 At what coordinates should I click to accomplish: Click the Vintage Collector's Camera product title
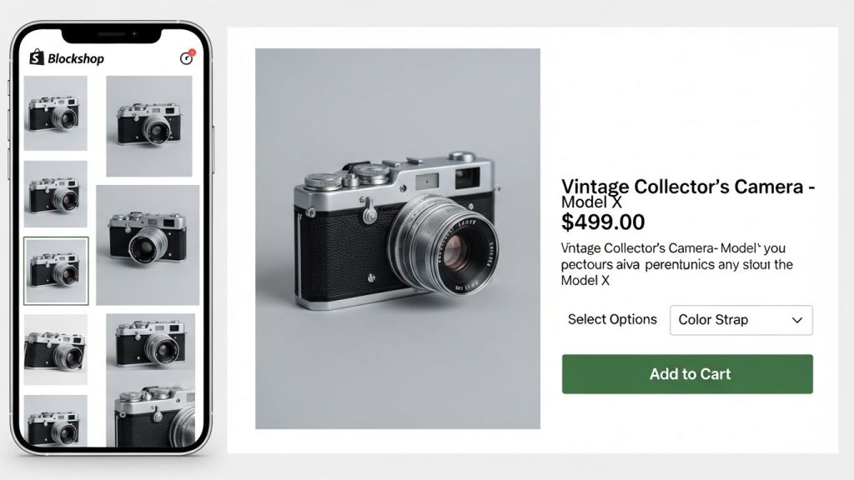(x=691, y=185)
